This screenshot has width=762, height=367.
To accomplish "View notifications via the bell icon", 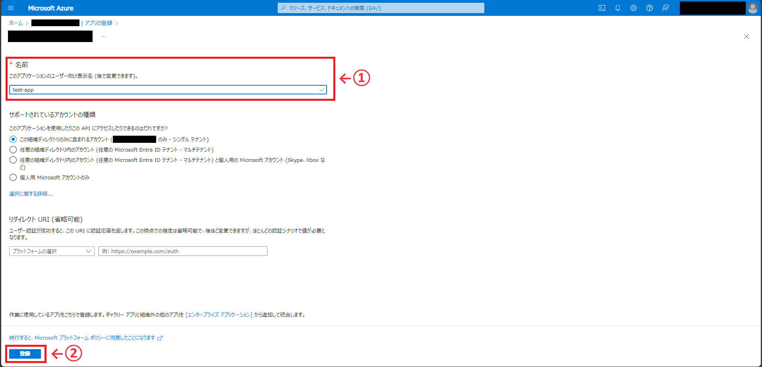I will coord(618,8).
